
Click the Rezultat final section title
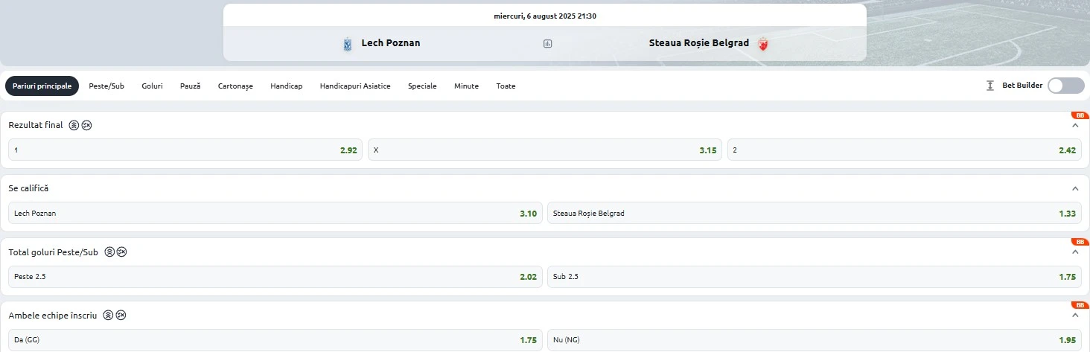(36, 126)
